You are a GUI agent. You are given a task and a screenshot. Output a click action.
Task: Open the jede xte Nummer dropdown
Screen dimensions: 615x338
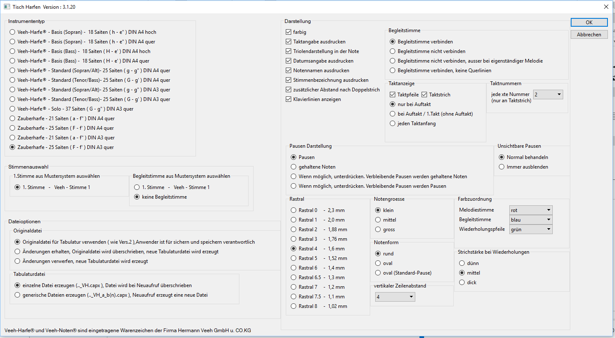point(548,95)
